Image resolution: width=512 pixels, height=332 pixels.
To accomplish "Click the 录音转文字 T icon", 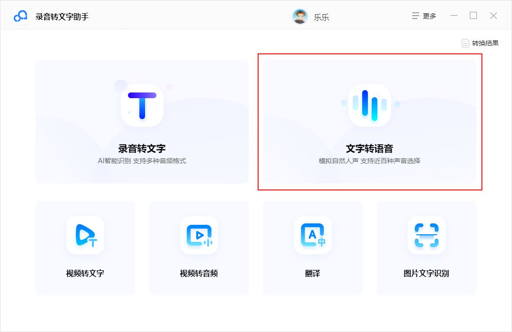I will (142, 105).
